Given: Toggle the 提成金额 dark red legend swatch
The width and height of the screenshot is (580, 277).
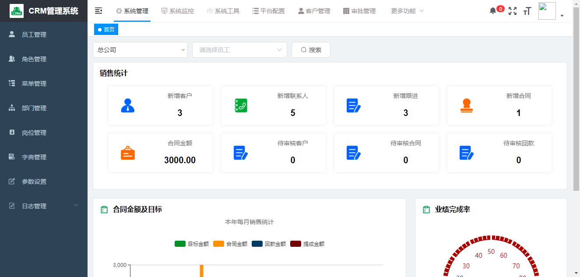Looking at the screenshot, I should 295,244.
